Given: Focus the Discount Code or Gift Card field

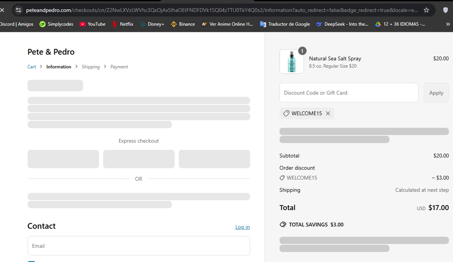Looking at the screenshot, I should click(349, 93).
